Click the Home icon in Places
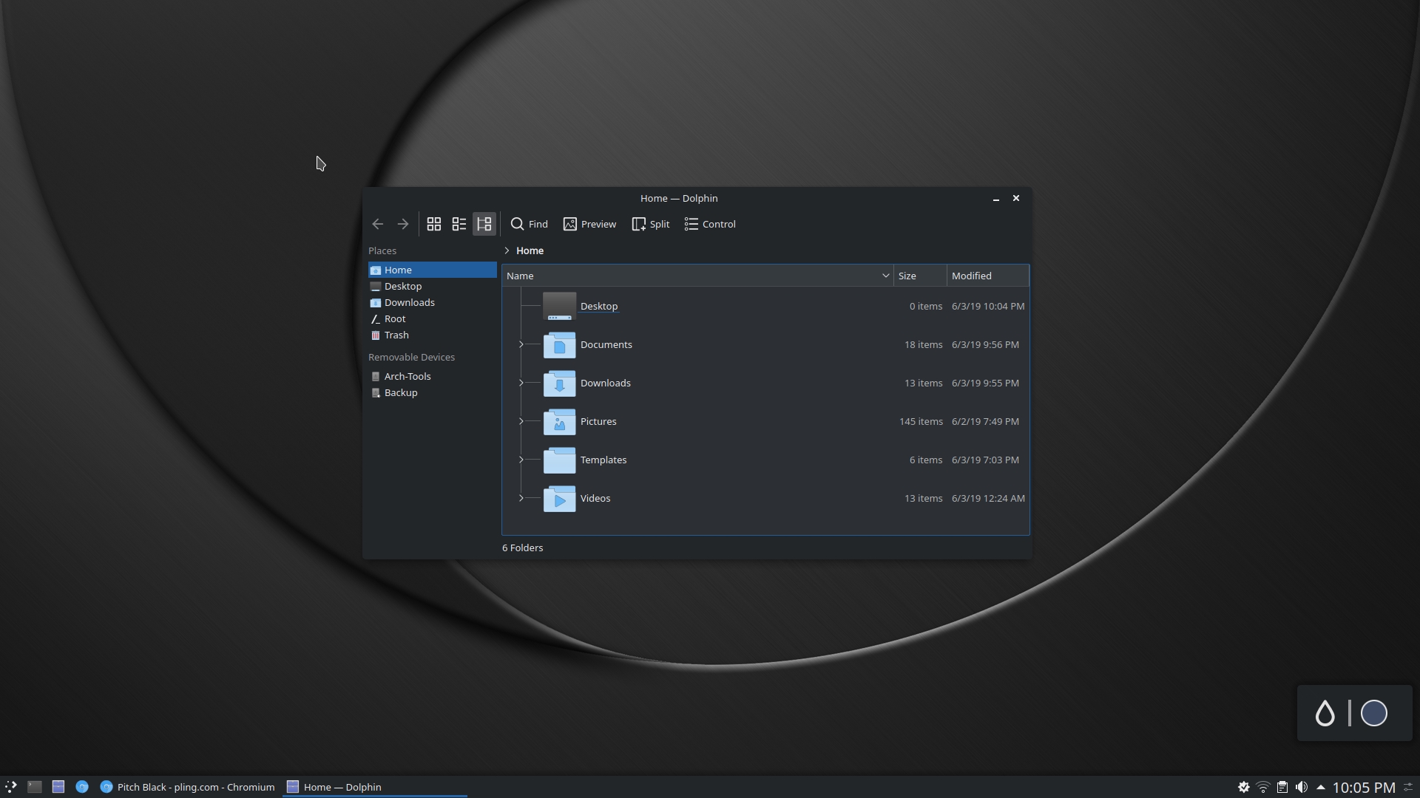 (x=376, y=270)
